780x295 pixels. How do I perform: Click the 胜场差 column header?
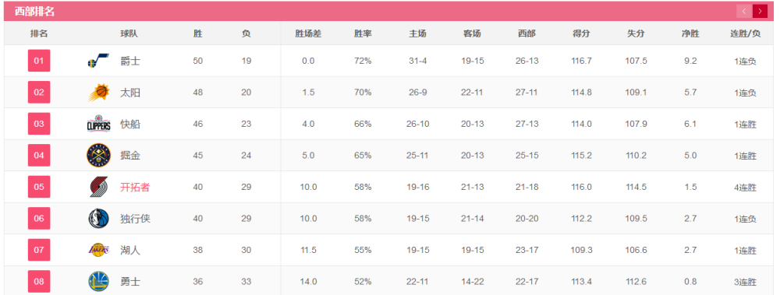308,33
